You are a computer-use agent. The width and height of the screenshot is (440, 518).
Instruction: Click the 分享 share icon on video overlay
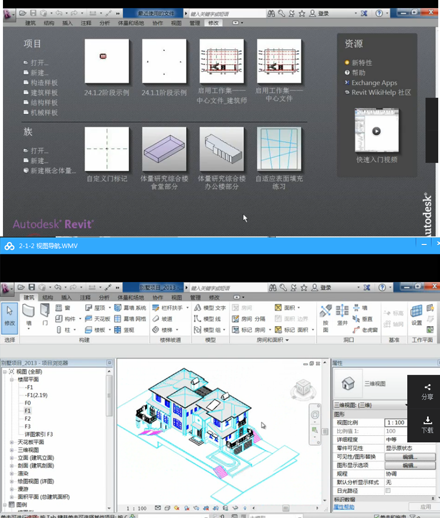click(428, 392)
